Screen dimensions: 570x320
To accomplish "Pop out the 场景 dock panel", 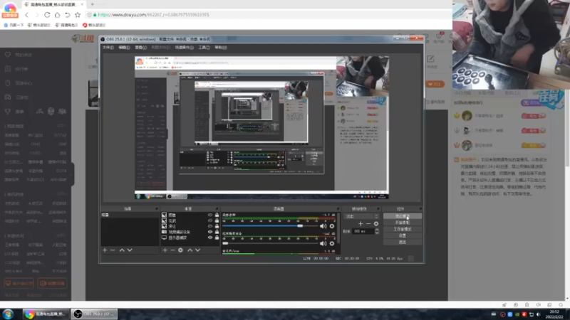I will point(157,209).
